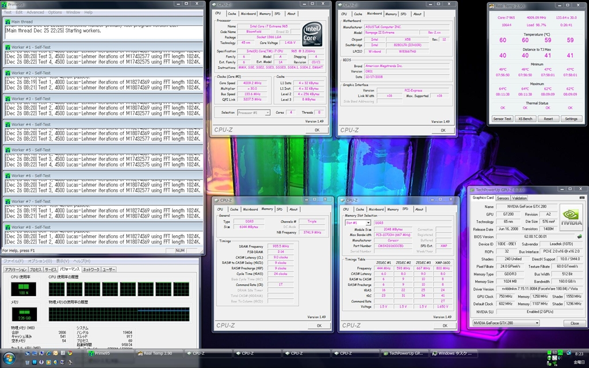Open the Advanced menu in Prime95
The height and width of the screenshot is (368, 589).
tap(35, 12)
